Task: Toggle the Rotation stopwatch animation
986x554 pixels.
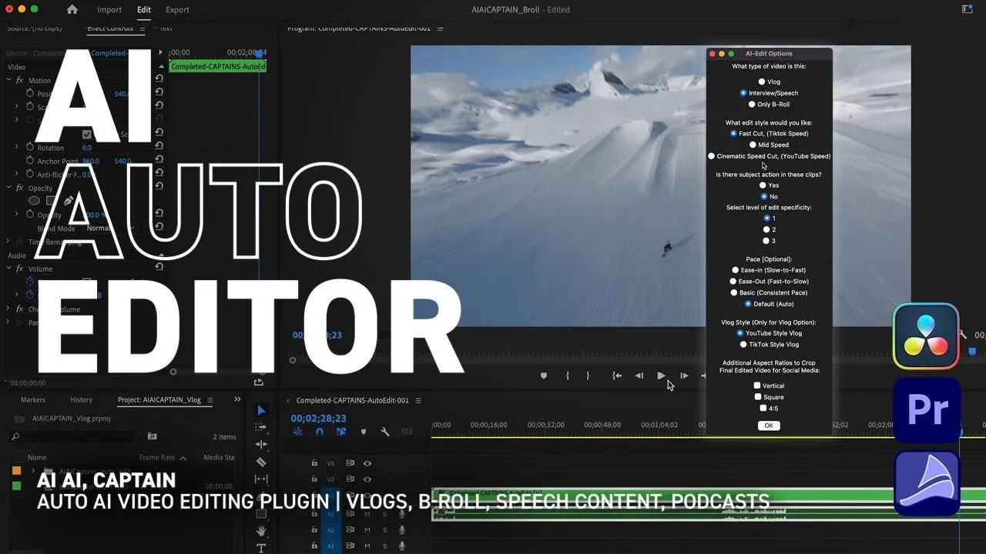Action: (30, 147)
